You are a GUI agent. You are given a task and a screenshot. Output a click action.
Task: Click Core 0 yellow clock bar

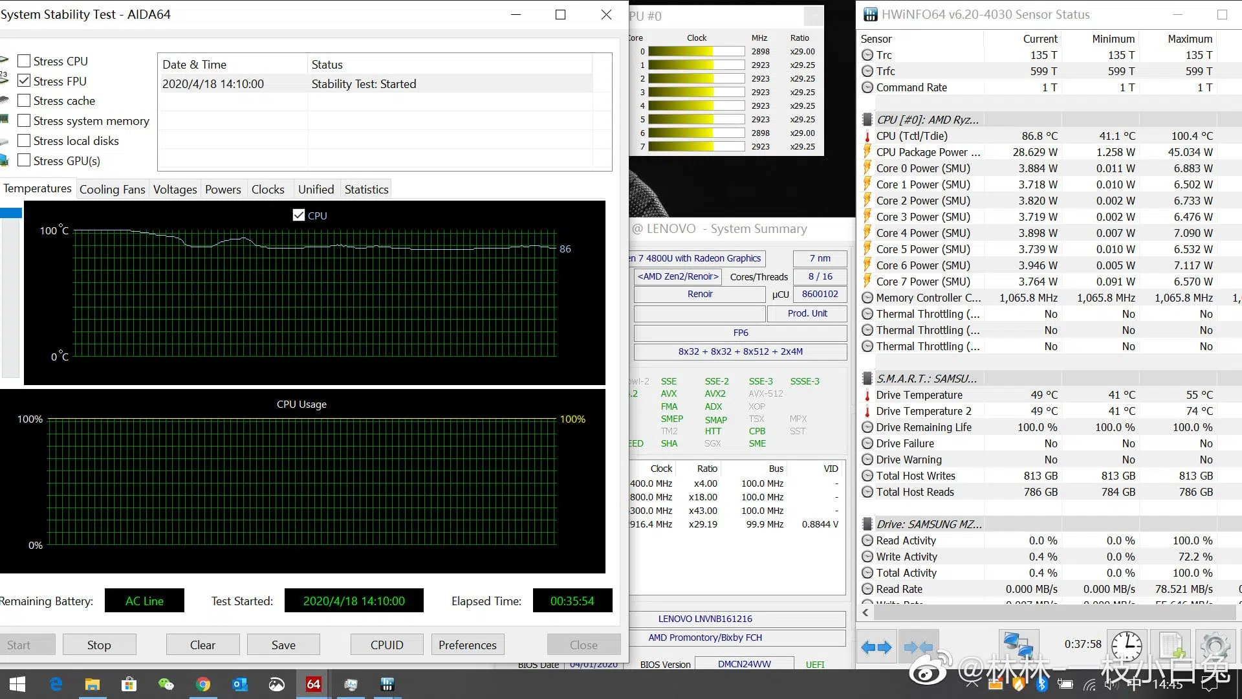pos(696,52)
